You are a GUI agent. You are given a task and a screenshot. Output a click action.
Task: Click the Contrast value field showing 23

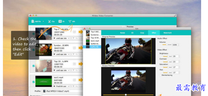(175, 62)
